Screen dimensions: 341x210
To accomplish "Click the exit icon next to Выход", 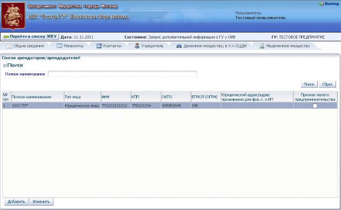I will (x=321, y=4).
